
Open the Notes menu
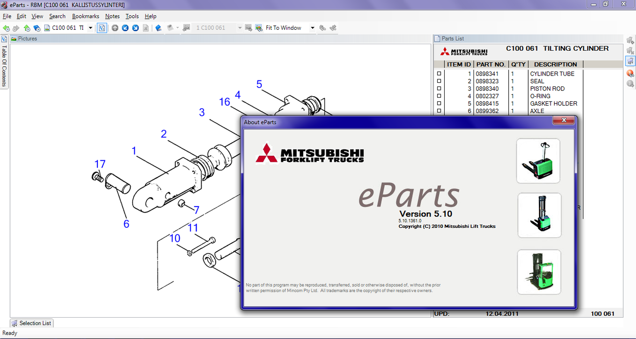click(x=112, y=16)
